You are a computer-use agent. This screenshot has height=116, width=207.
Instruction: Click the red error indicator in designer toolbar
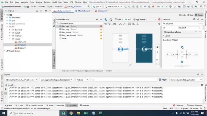(x=159, y=19)
